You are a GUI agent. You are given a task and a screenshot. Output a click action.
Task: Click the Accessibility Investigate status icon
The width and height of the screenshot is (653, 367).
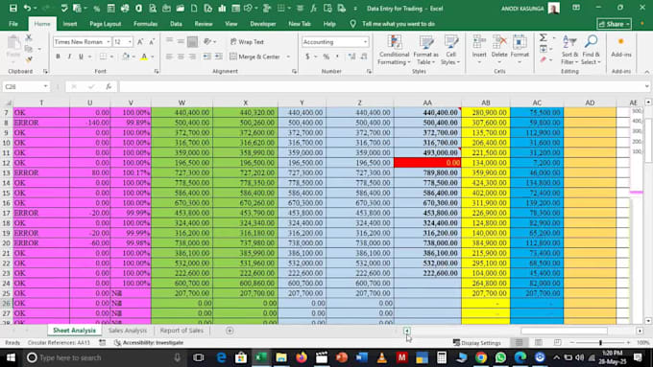click(x=117, y=343)
